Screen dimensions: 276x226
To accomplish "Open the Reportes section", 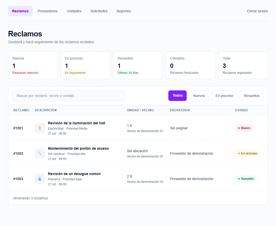I will click(123, 11).
